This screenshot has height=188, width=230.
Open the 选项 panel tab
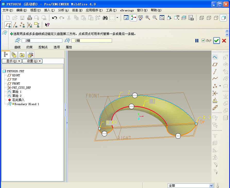(x=57, y=47)
